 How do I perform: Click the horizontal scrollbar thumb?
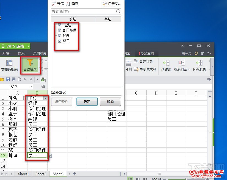(159, 174)
